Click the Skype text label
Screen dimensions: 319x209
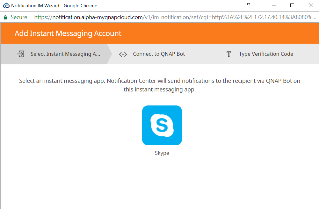162,153
